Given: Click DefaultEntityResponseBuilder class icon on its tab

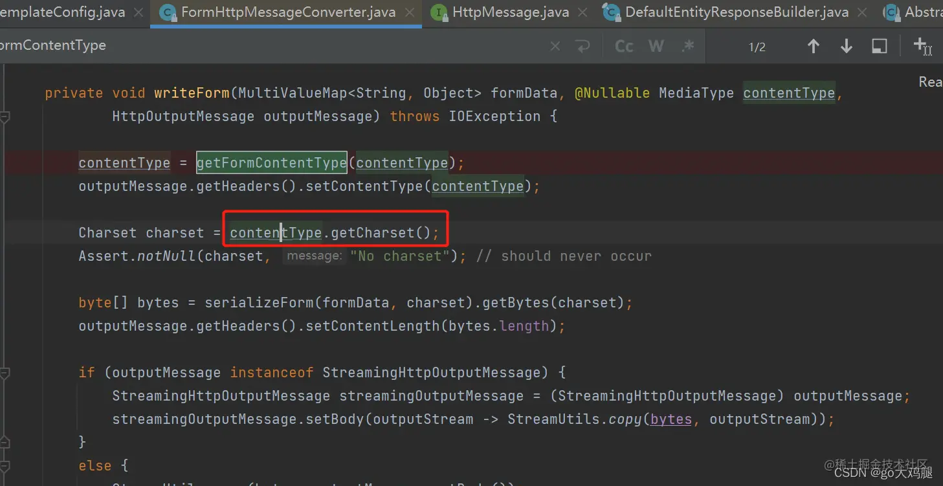Looking at the screenshot, I should (611, 12).
